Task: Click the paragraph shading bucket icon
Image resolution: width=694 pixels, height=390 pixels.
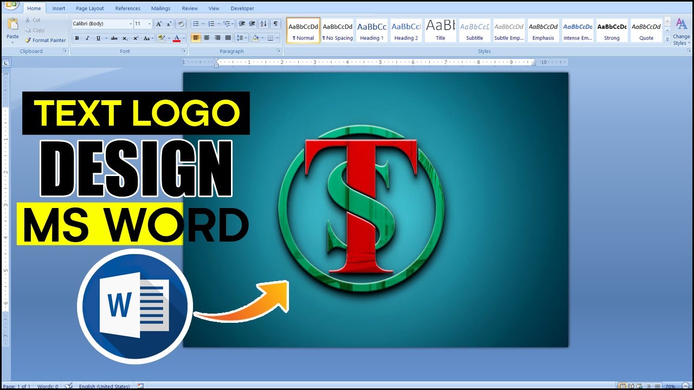Action: (255, 38)
